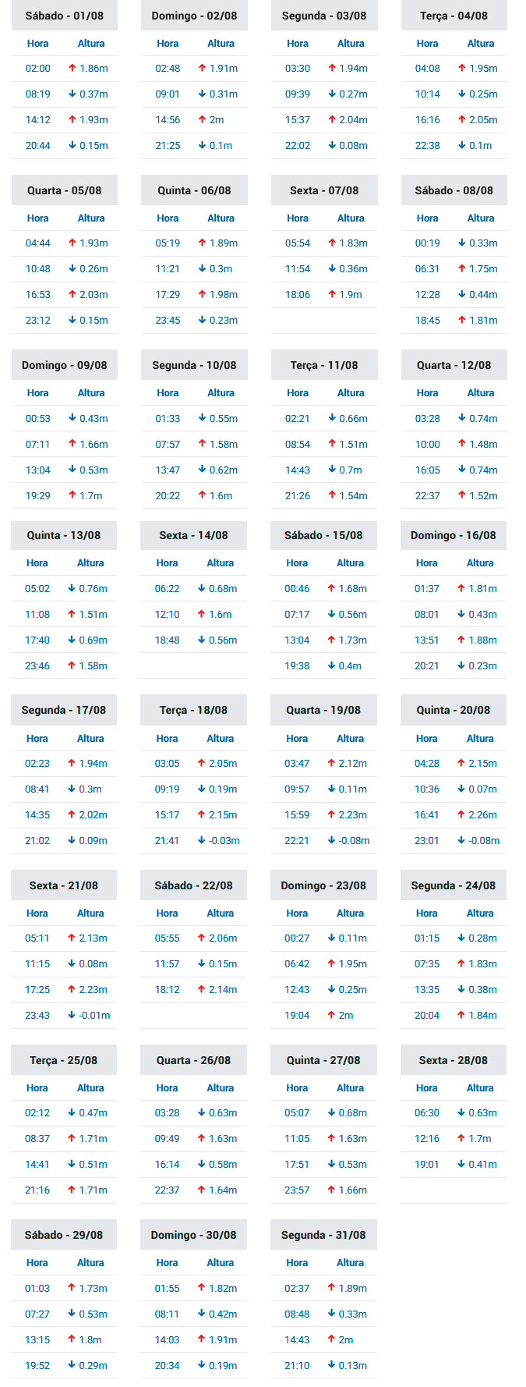
Task: Click blue down arrow beside -0.01m on Sexta 21/08
Action: click(72, 1015)
